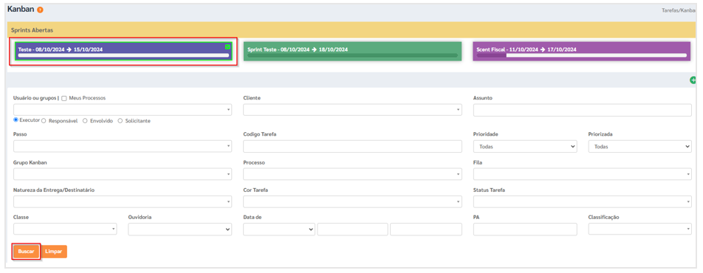
Task: Open the Cliente combo box
Action: pos(352,110)
